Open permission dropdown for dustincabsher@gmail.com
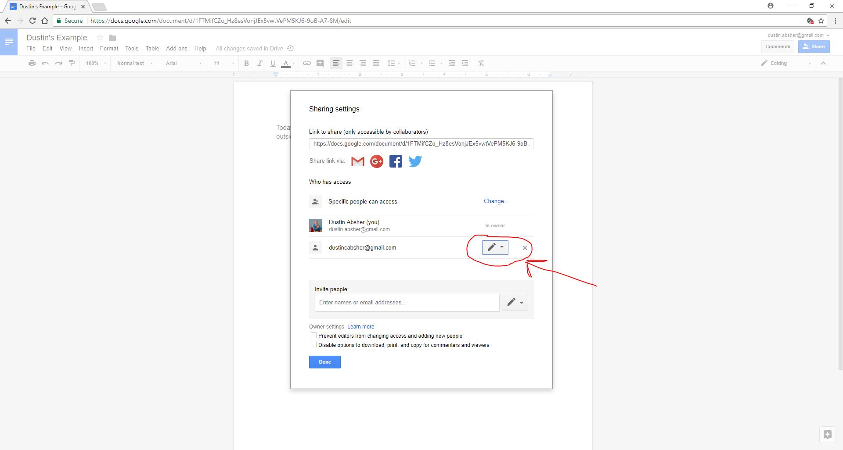The height and width of the screenshot is (450, 843). [495, 247]
